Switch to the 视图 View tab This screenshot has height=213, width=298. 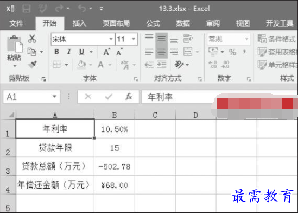(243, 23)
